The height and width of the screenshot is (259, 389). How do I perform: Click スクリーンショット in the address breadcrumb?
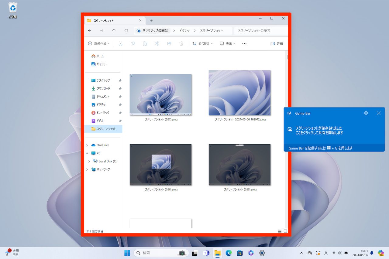[x=211, y=31]
